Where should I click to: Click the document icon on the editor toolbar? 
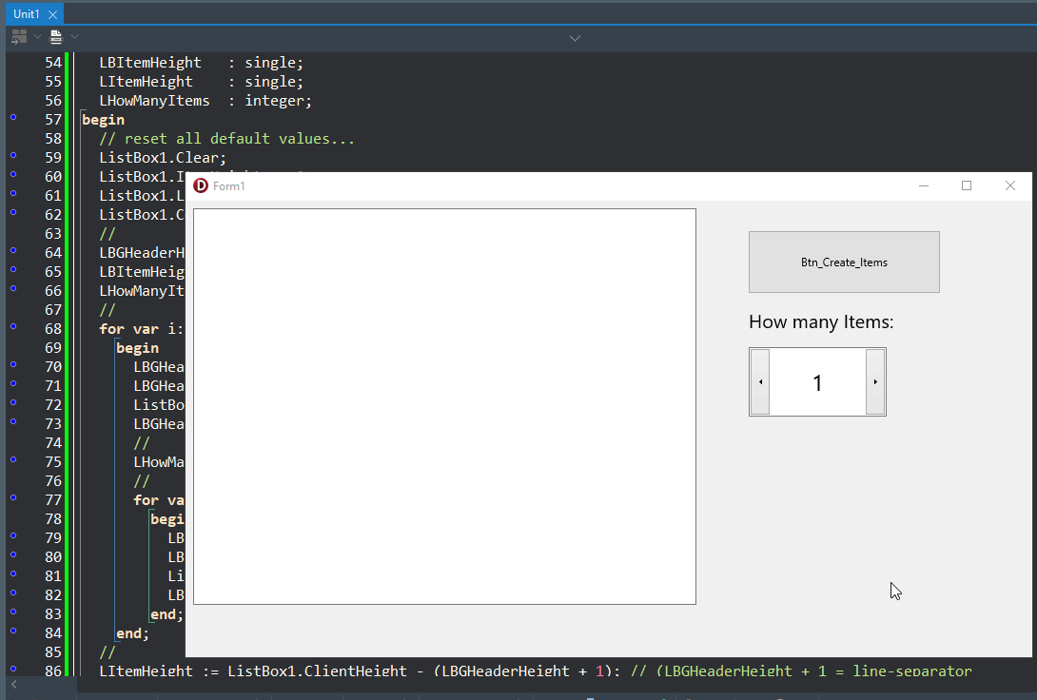[x=57, y=37]
